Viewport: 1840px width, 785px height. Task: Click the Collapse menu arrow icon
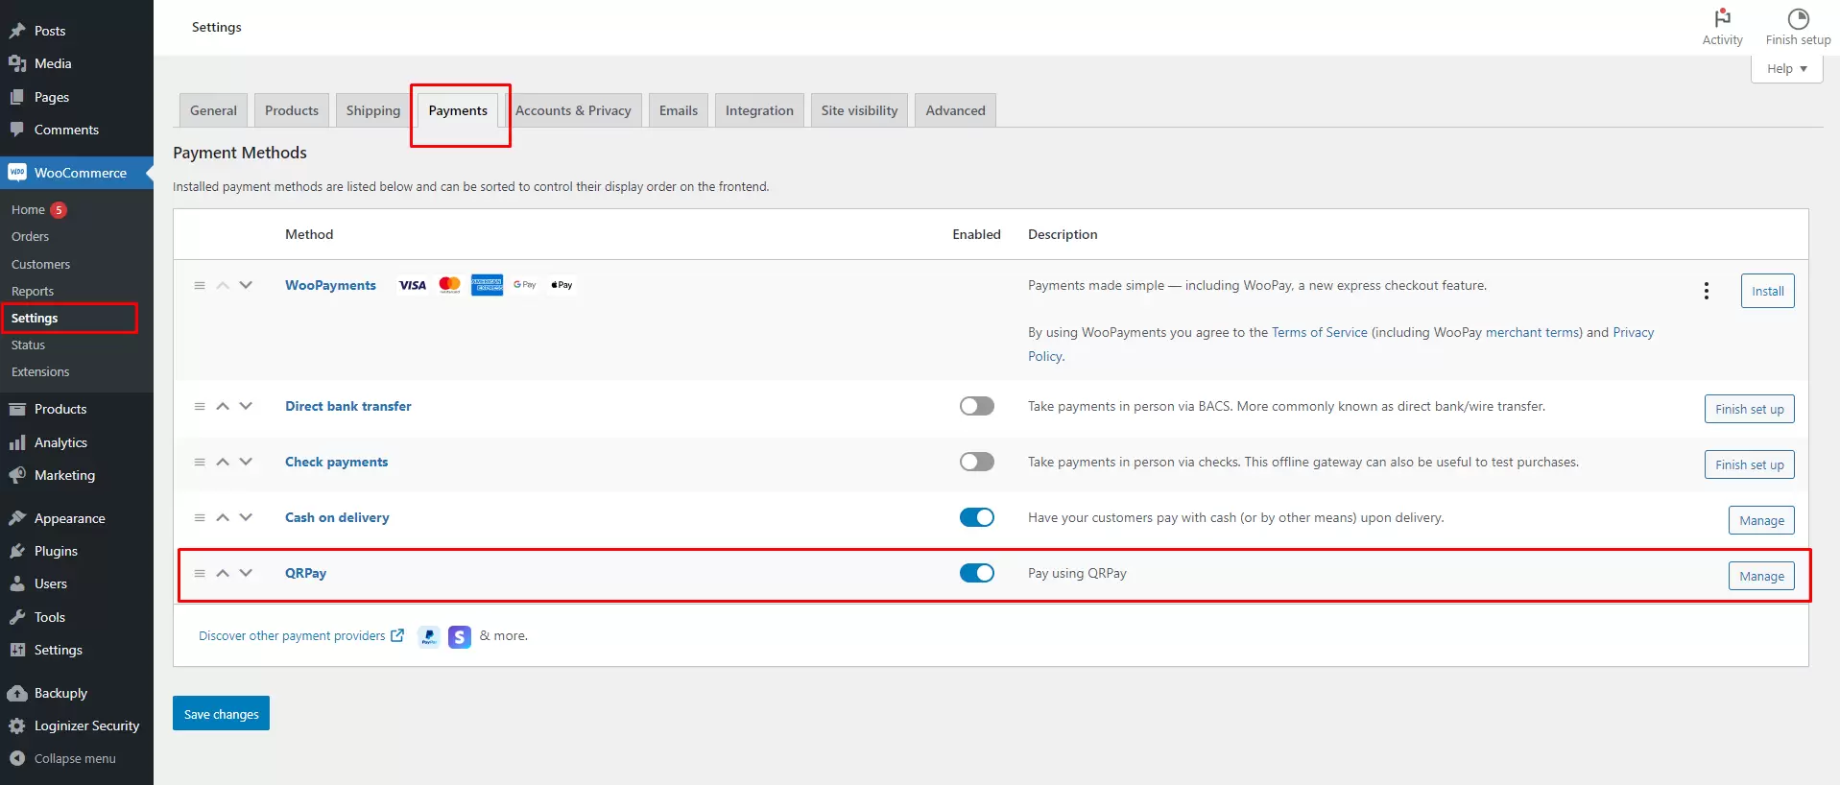click(x=17, y=758)
